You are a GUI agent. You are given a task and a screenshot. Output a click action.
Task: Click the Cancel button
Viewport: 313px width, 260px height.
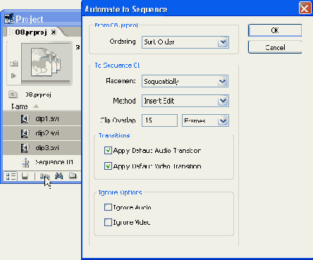pyautogui.click(x=275, y=47)
